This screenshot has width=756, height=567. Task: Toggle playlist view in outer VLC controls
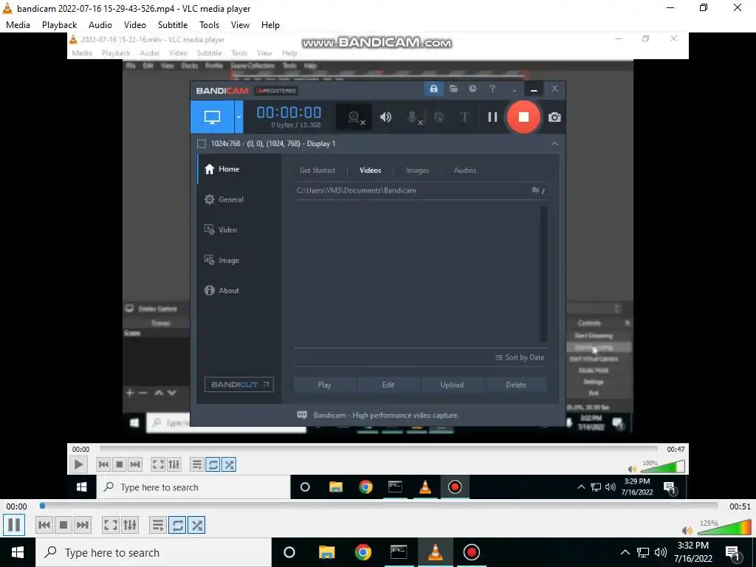(x=158, y=525)
